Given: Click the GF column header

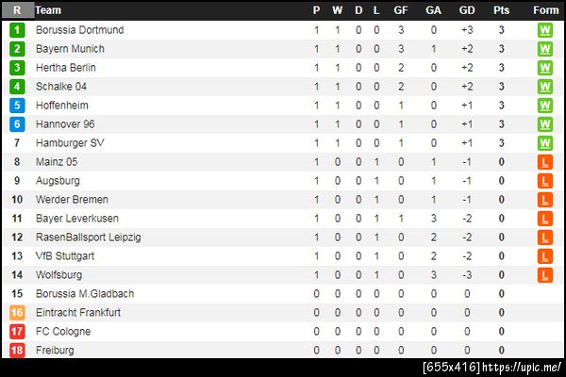Looking at the screenshot, I should coord(401,10).
